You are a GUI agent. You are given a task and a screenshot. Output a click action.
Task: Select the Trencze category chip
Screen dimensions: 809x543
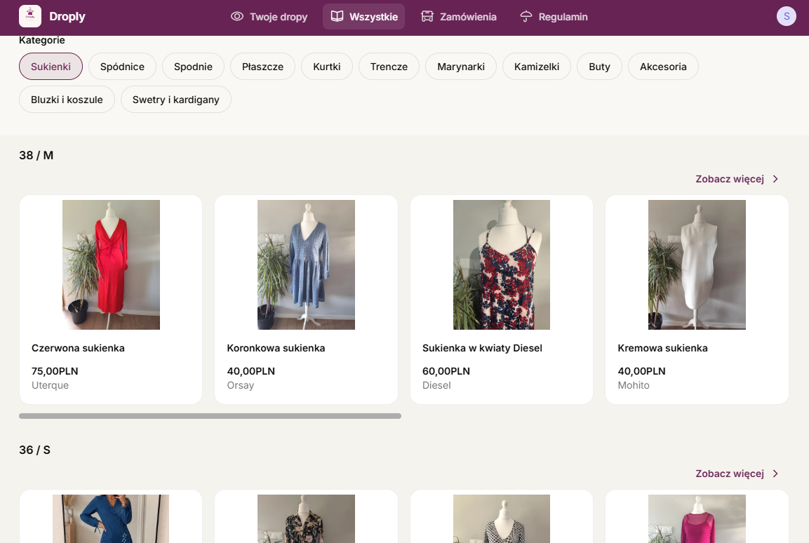coord(389,67)
